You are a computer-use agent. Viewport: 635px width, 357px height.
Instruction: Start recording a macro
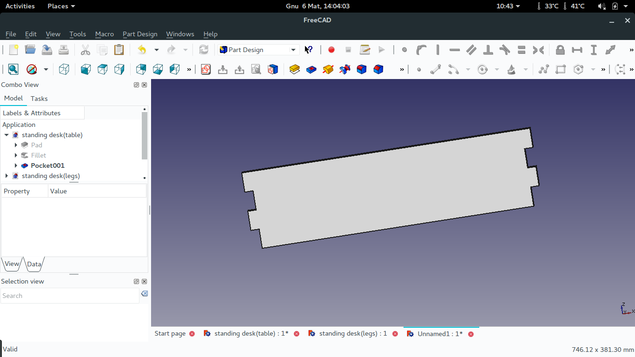[x=331, y=50]
